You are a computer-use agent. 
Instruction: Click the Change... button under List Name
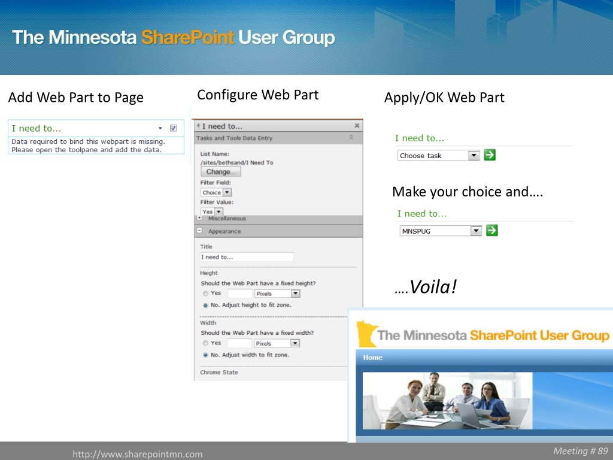pos(221,172)
